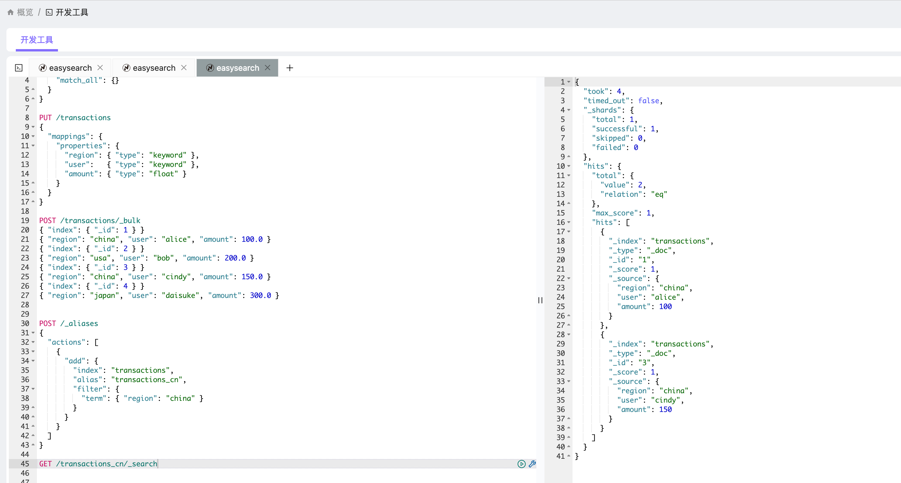Switch to the first easysearch tab
The width and height of the screenshot is (901, 483).
pos(70,68)
